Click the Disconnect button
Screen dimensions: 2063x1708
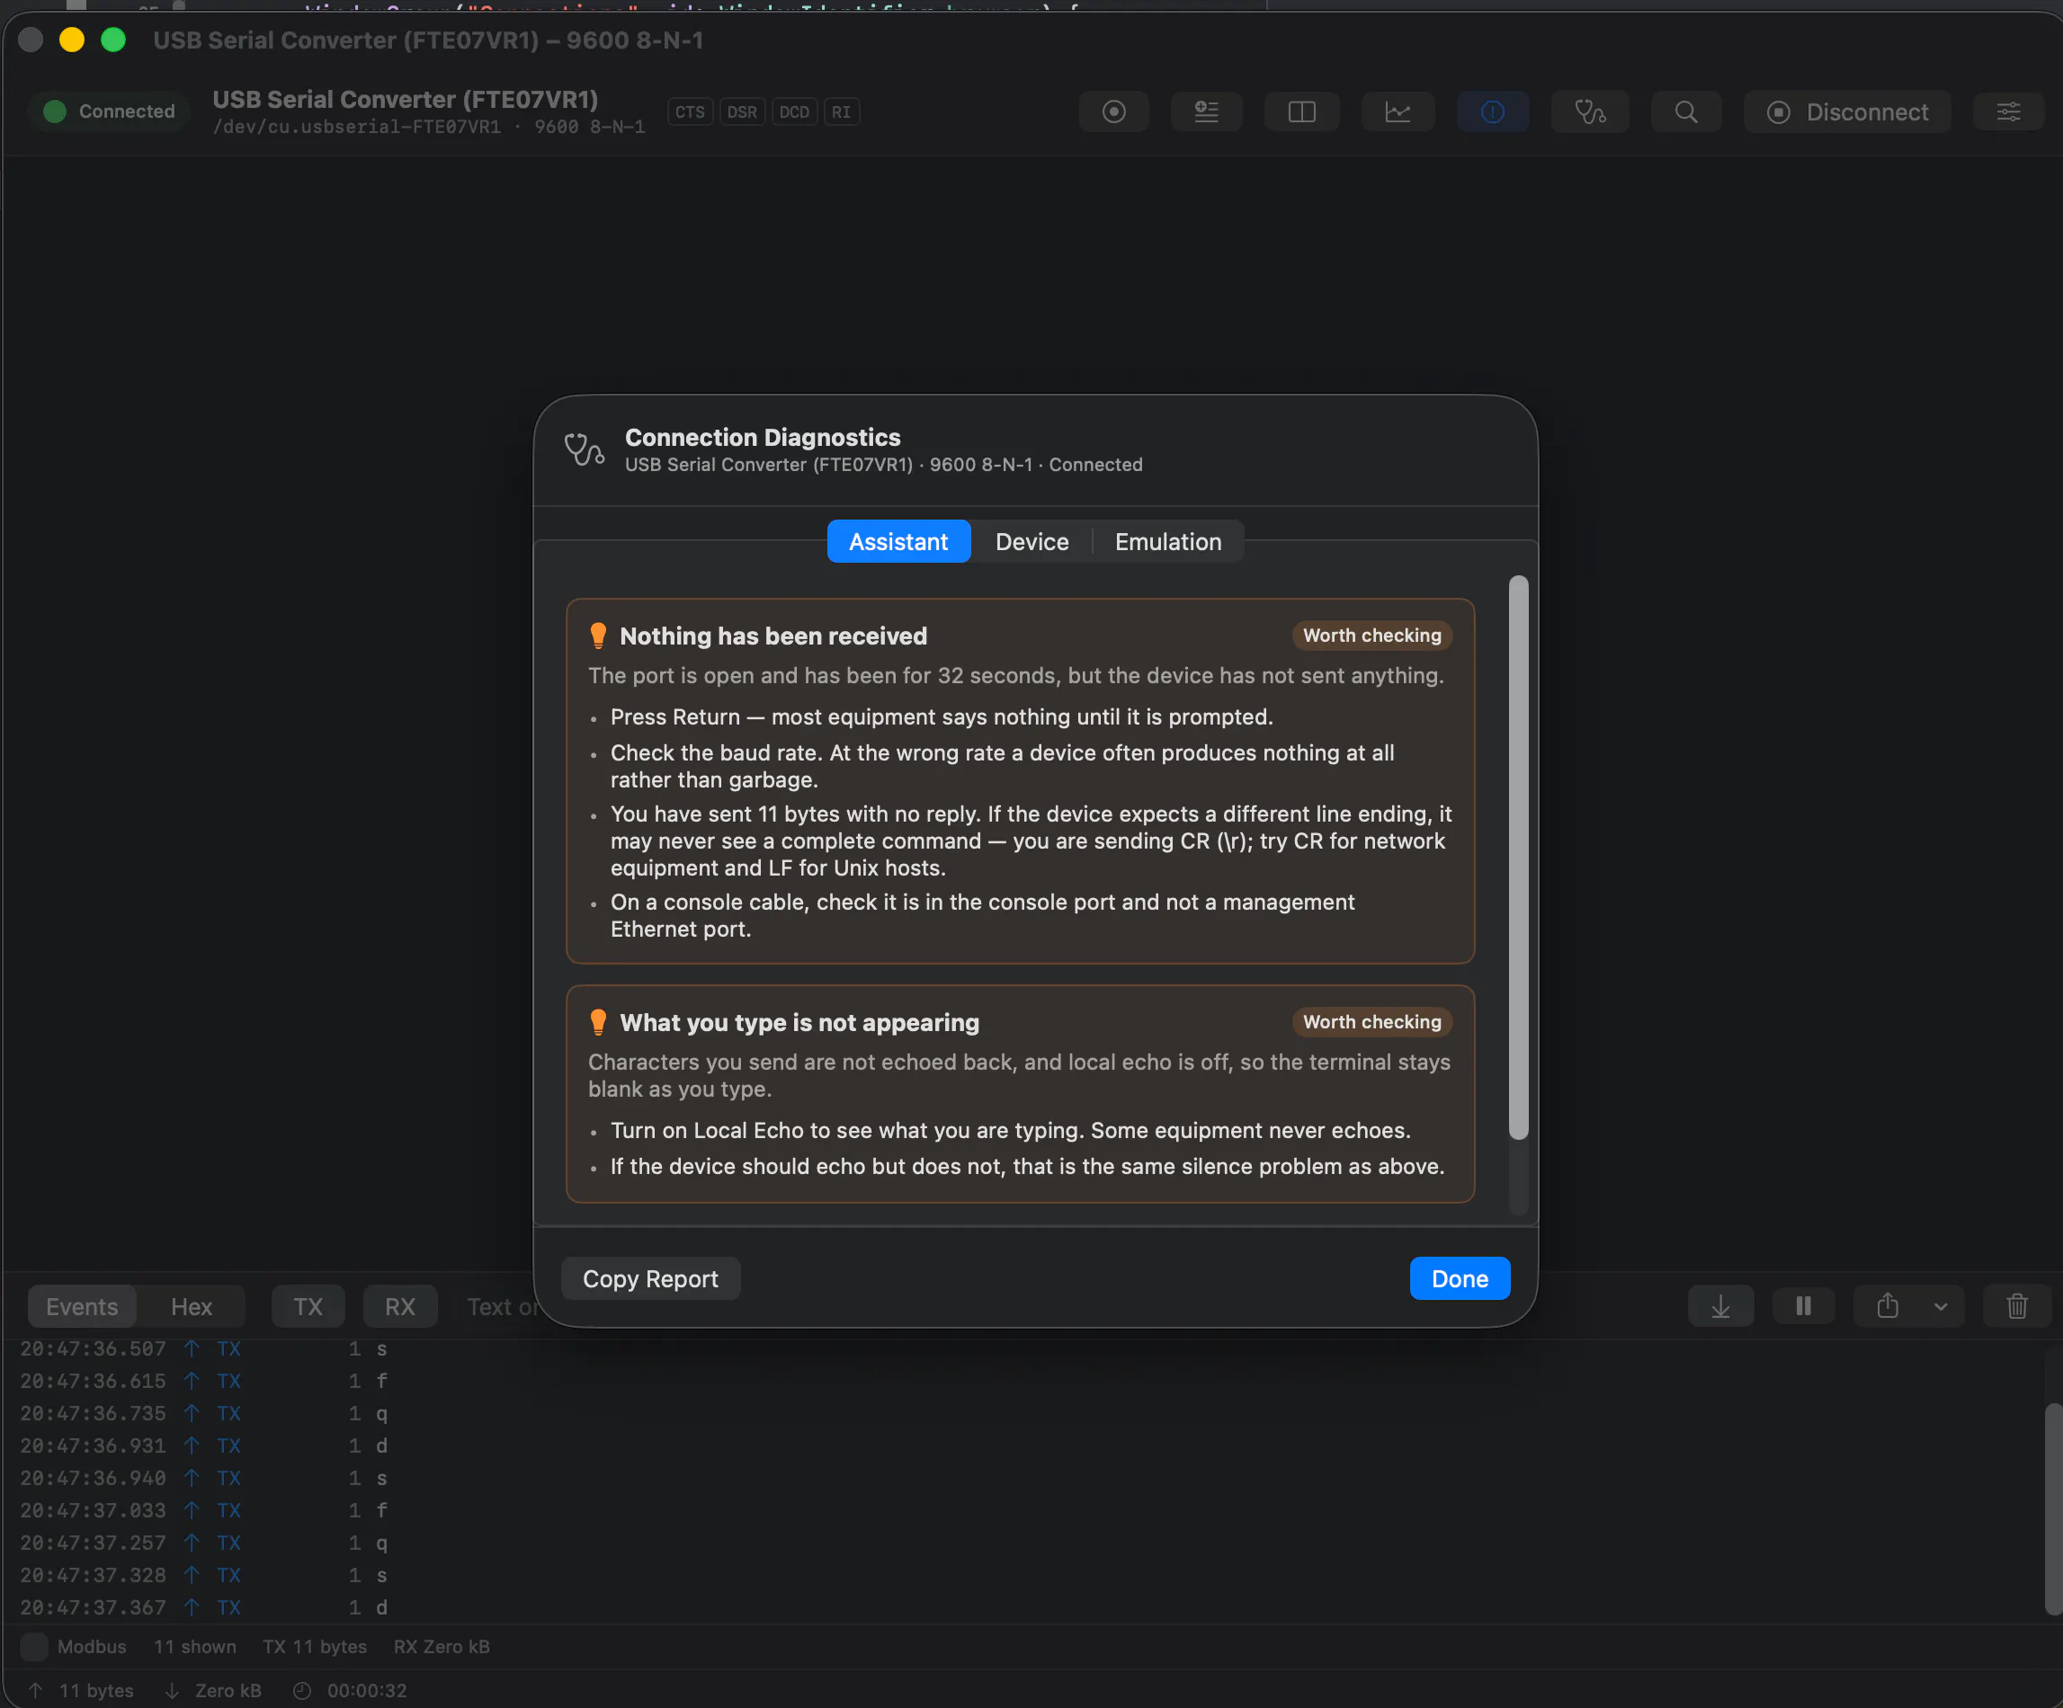(x=1848, y=112)
